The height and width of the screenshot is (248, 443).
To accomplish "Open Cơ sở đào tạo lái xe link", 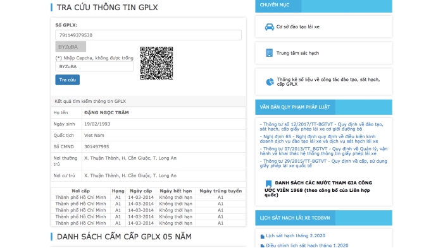I will click(298, 27).
